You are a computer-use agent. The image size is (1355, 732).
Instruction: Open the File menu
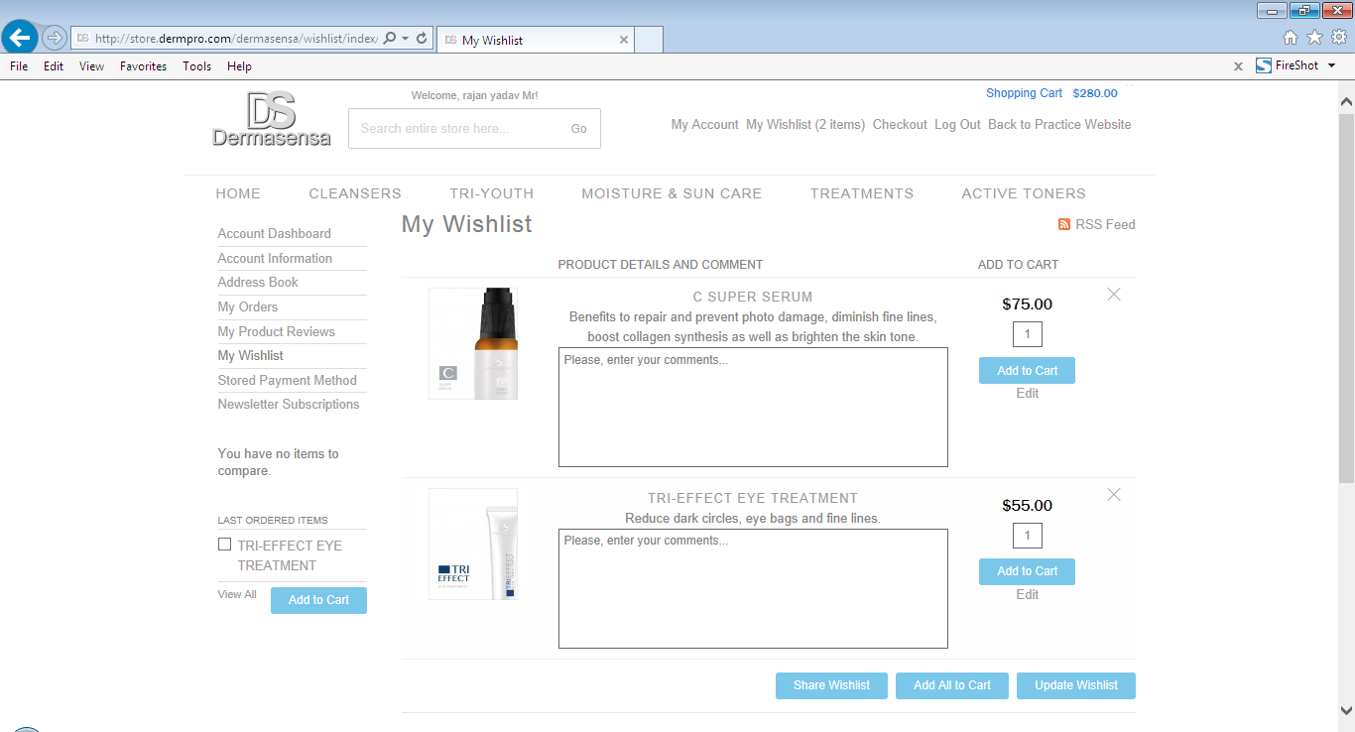coord(19,66)
